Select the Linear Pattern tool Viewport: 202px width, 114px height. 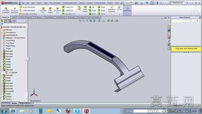point(85,9)
